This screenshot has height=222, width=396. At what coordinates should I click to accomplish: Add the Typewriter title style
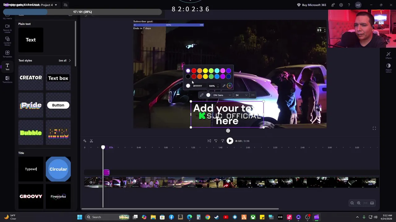point(31,169)
